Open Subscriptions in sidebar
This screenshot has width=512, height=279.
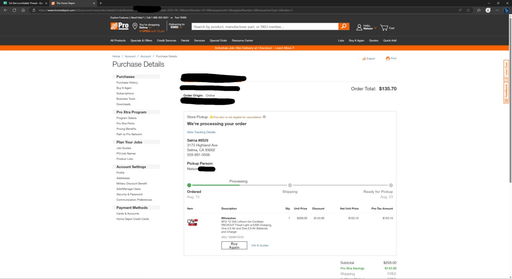(x=125, y=93)
